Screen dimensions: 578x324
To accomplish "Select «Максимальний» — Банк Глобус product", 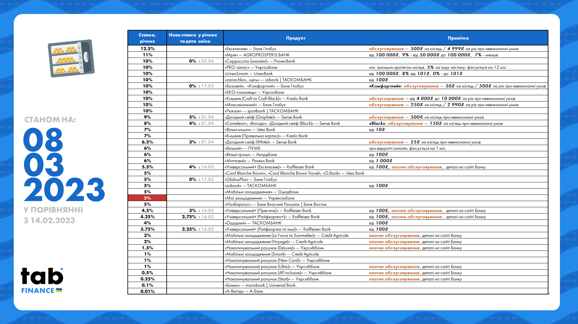I will [255, 105].
